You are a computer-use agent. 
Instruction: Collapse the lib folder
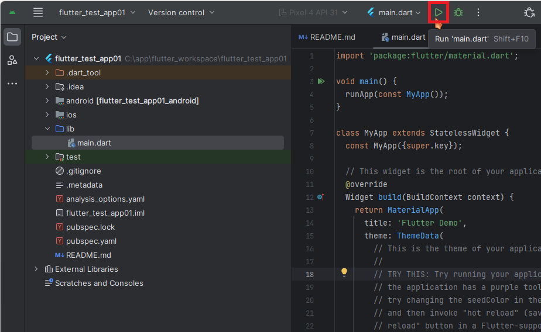click(47, 129)
